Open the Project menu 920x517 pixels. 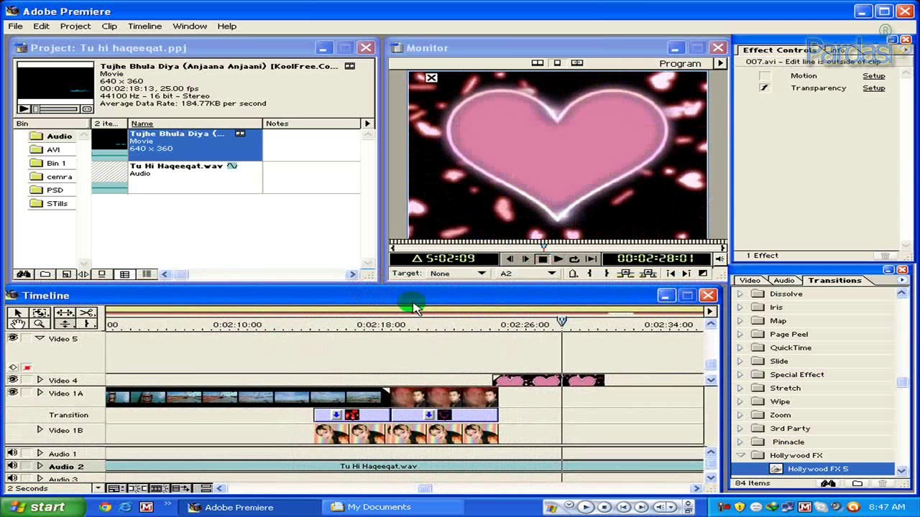click(x=75, y=26)
